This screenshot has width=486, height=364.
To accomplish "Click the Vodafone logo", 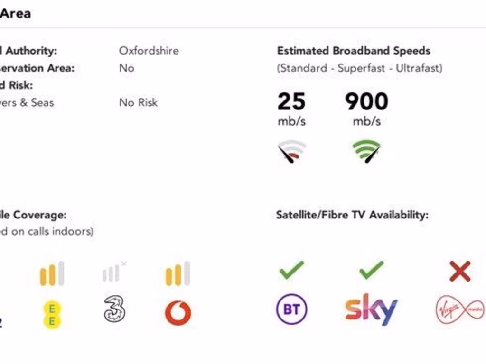I will [x=178, y=313].
